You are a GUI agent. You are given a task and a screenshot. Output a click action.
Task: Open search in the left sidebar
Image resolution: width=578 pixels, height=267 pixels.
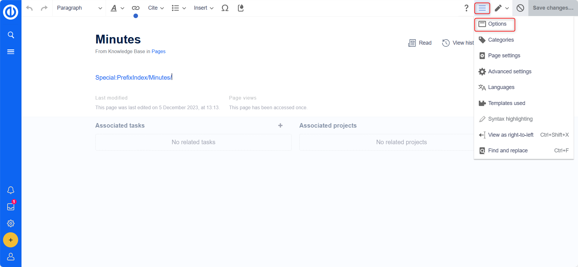tap(11, 35)
